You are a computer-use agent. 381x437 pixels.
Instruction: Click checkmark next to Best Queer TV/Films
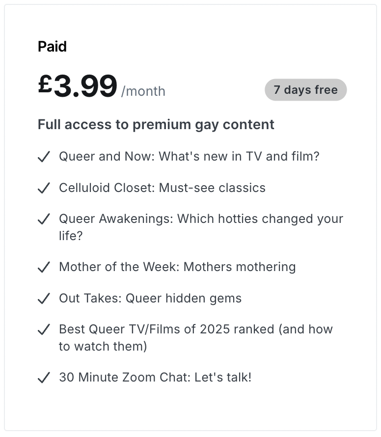(x=44, y=330)
